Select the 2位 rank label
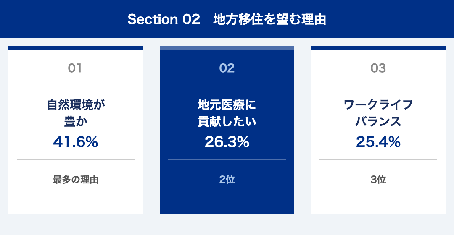The image size is (454, 235). pos(227,180)
